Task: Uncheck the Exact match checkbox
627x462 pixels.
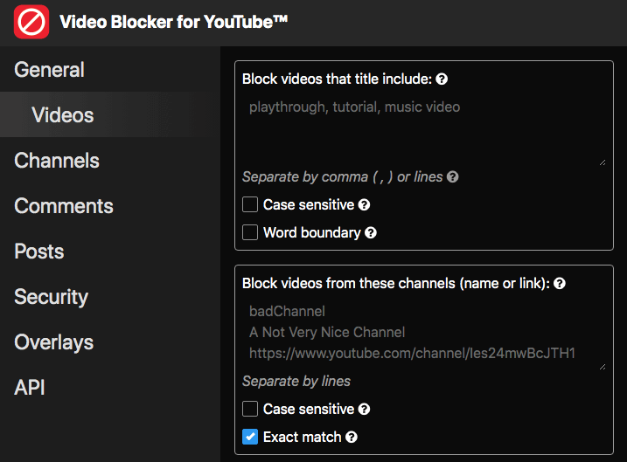Action: point(250,437)
